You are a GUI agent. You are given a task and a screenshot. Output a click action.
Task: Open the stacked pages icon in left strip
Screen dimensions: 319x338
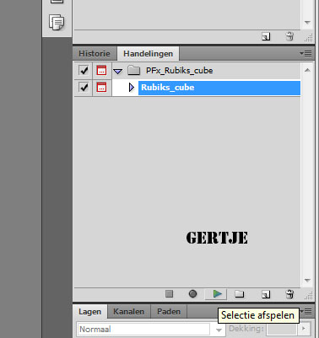click(57, 23)
